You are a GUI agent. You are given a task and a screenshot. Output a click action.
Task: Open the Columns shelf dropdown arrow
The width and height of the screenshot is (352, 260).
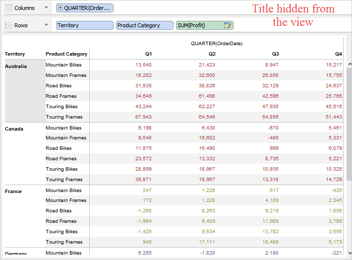coord(46,7)
